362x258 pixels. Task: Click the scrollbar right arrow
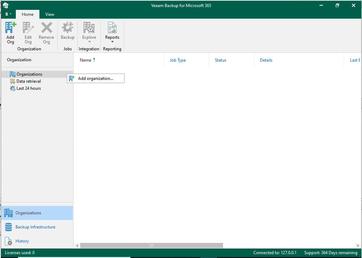[358, 246]
